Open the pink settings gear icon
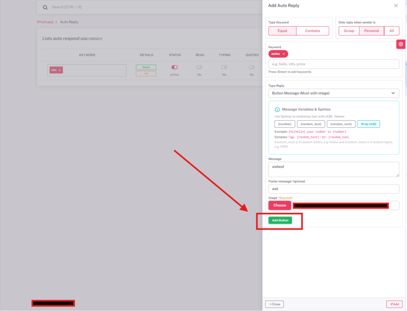 coord(401,44)
